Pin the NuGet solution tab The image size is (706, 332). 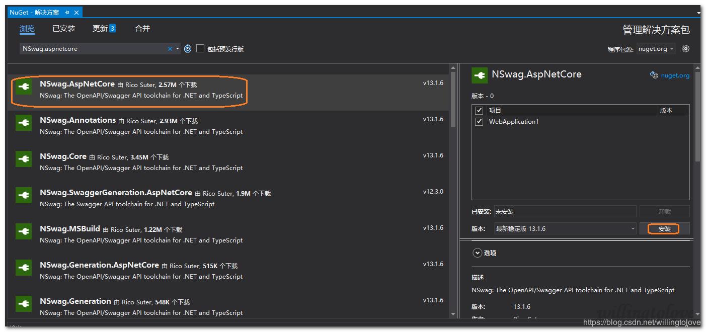pos(67,13)
